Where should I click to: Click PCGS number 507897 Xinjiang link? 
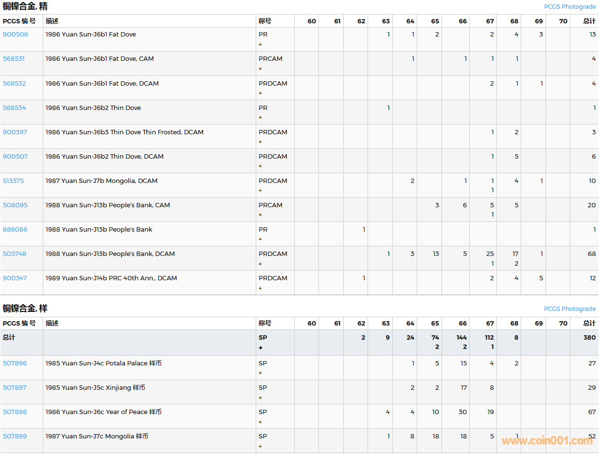coord(15,387)
